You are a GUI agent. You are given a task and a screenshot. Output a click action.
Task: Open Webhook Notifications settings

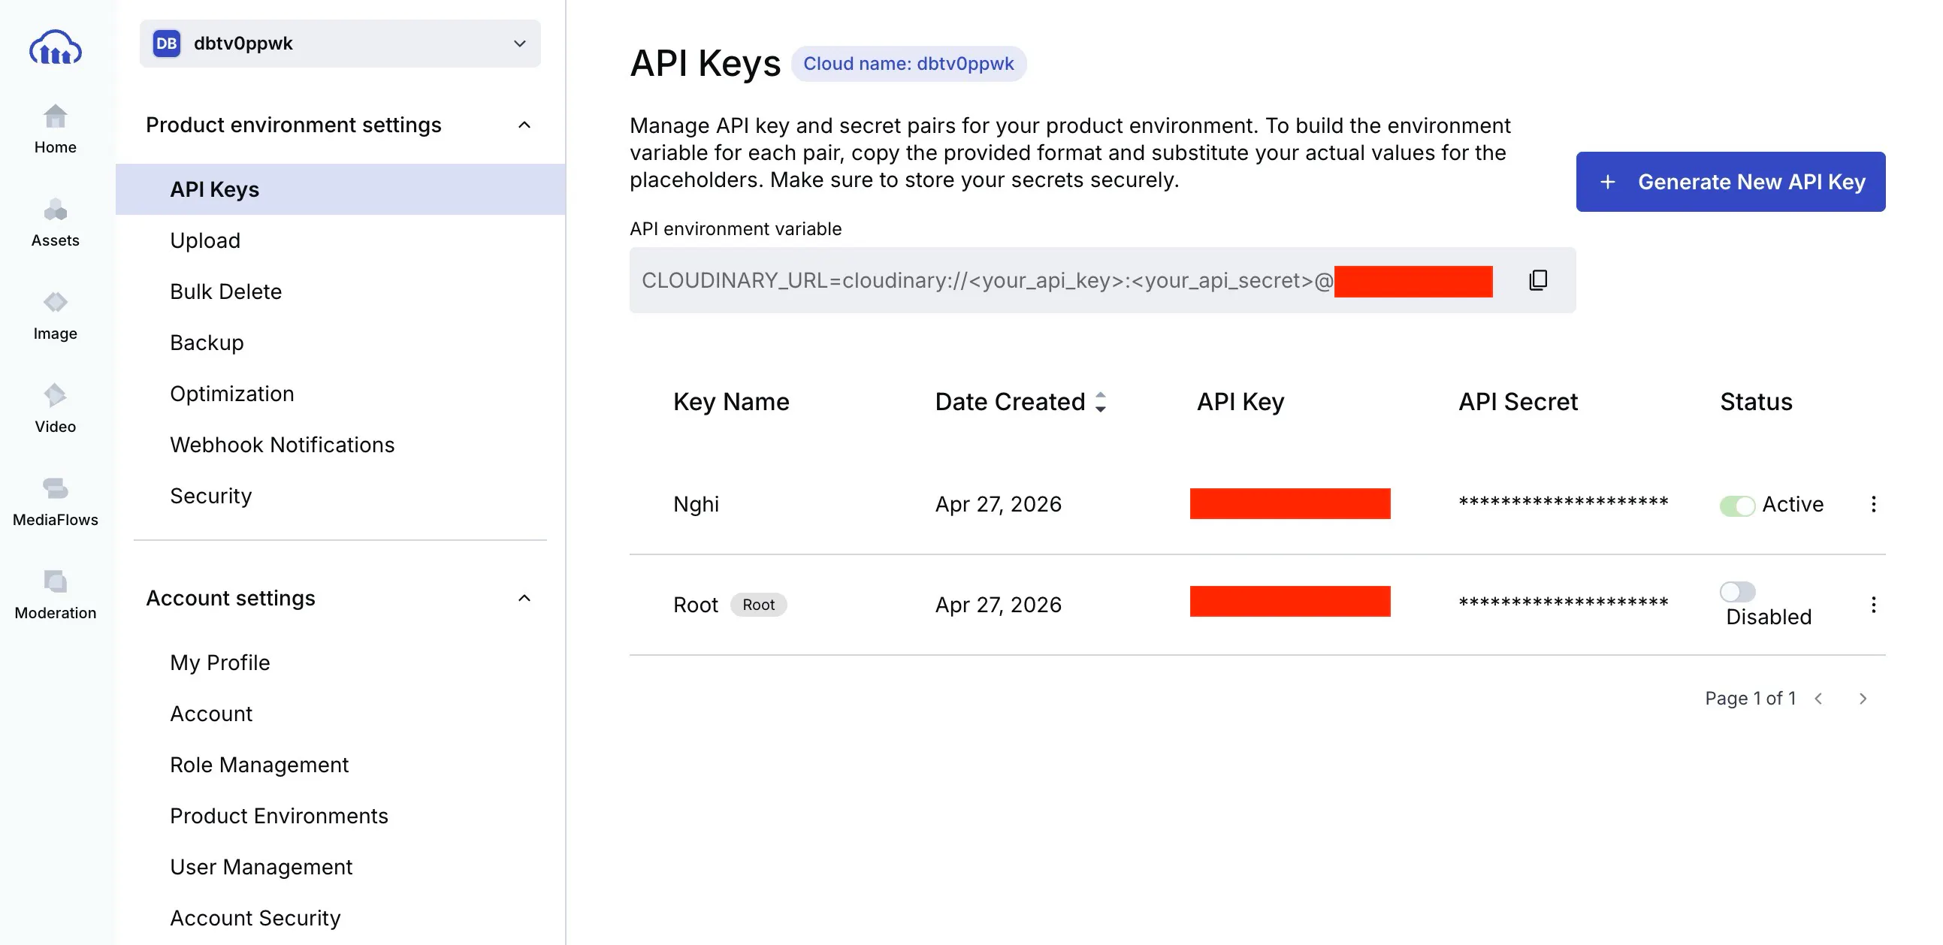[282, 445]
